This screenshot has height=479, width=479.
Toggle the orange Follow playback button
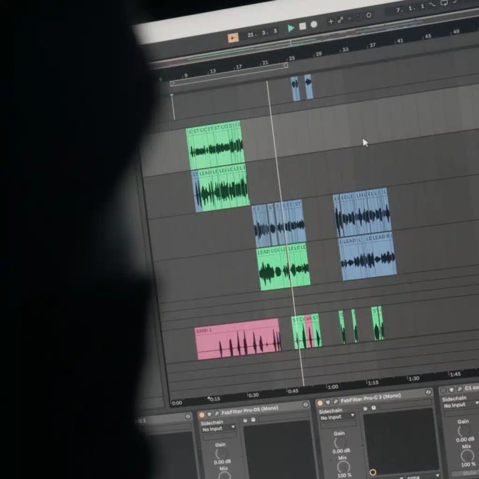[x=233, y=37]
